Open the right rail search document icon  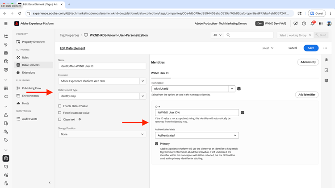tap(326, 70)
